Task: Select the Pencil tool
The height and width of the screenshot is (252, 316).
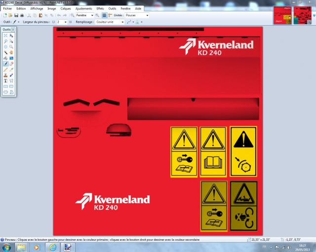Action: coord(5,70)
